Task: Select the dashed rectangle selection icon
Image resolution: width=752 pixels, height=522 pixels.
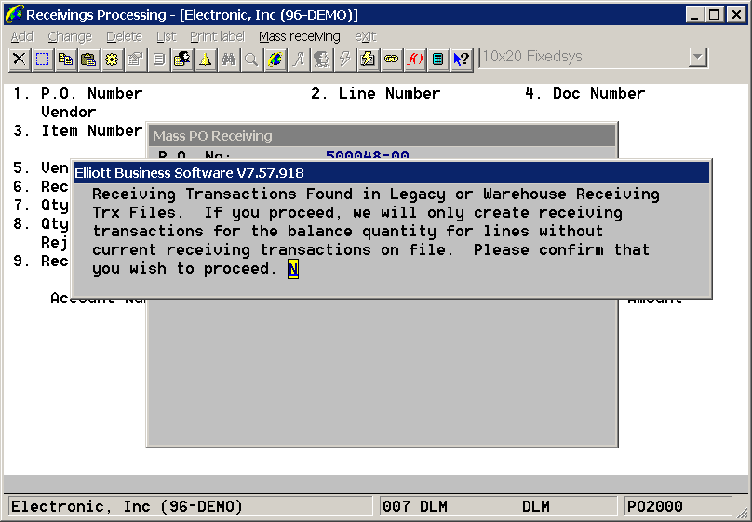Action: point(42,60)
